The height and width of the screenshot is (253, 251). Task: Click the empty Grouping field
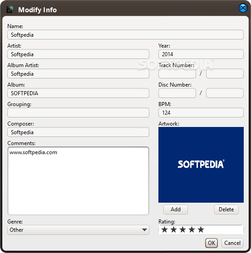[x=78, y=112]
